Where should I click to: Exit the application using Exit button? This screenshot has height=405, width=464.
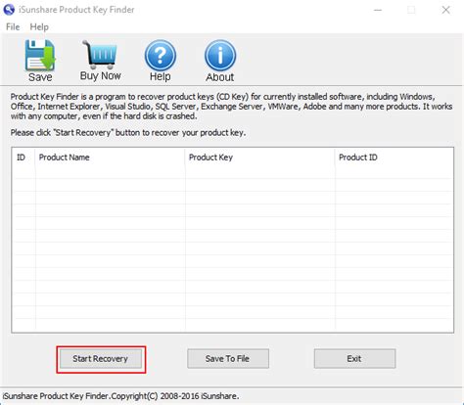click(x=354, y=359)
